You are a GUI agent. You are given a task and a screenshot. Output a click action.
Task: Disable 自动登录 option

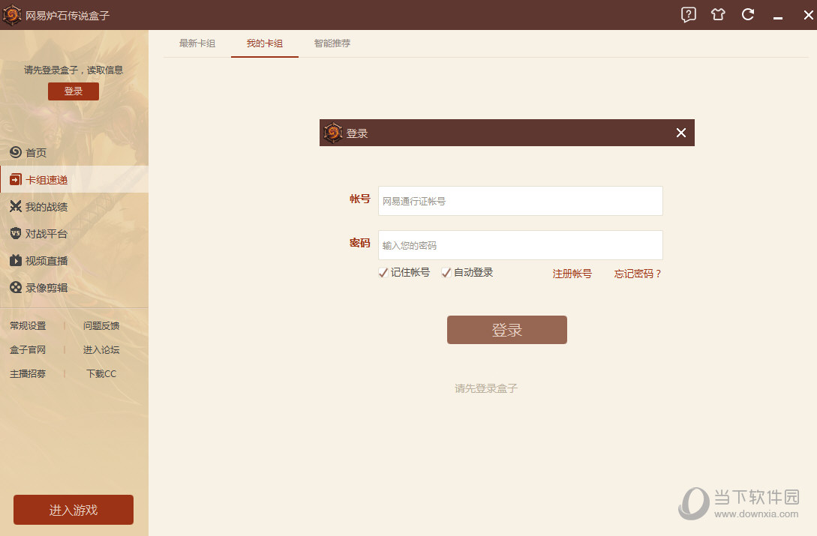(x=446, y=273)
